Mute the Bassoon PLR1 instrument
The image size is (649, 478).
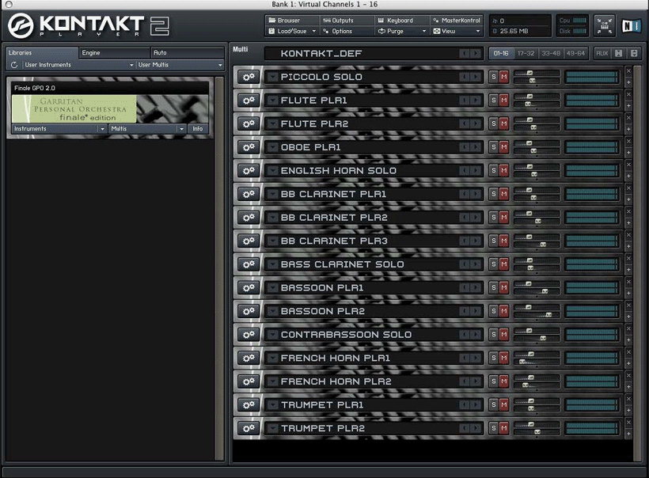[503, 287]
